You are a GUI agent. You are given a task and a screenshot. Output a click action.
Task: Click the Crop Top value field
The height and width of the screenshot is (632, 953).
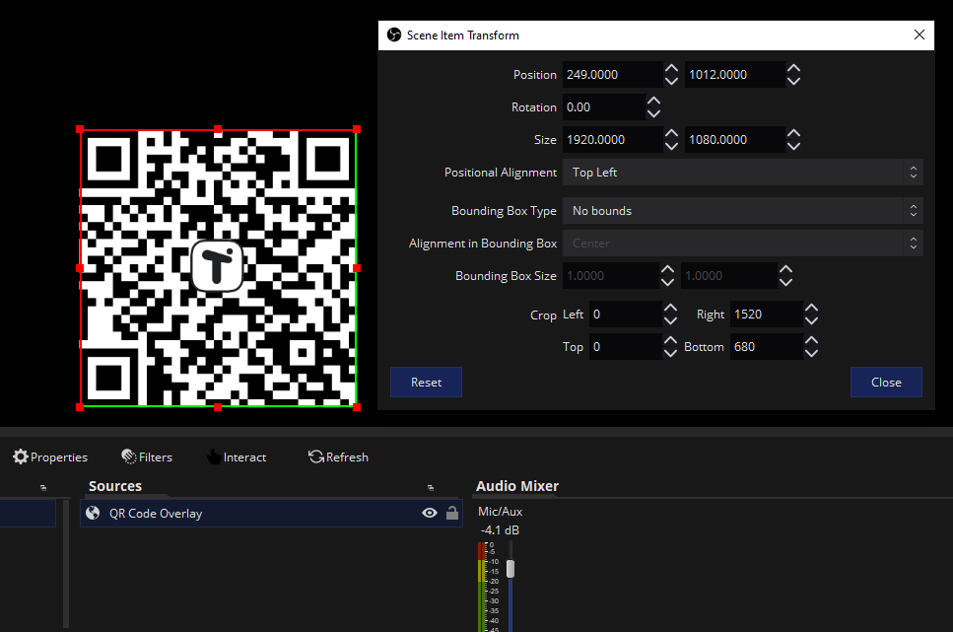point(626,347)
